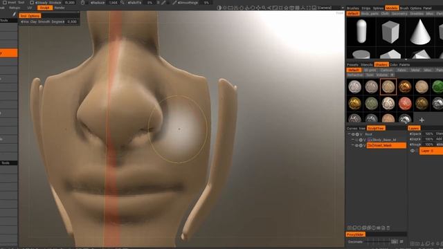Screen dimensions: 443x249
Task: Open the Proxy Slider tab
Action: point(356,234)
